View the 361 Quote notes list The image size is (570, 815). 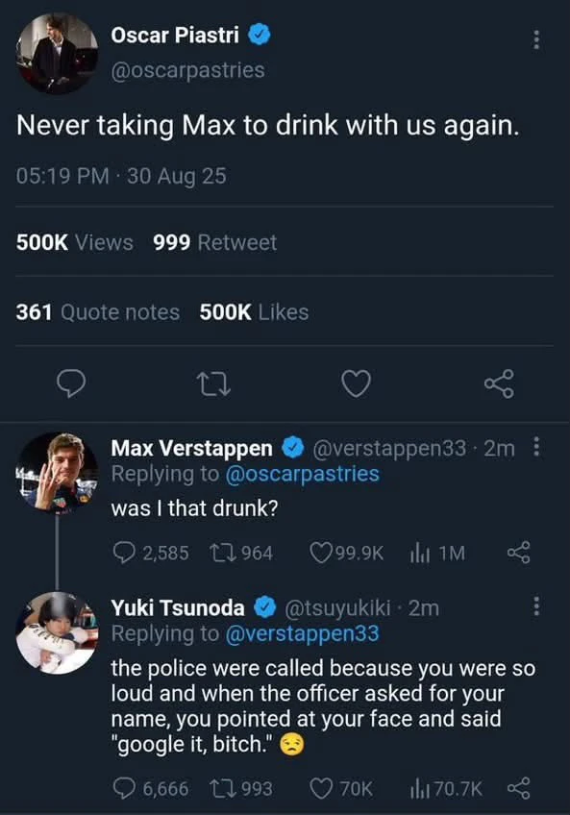point(98,312)
